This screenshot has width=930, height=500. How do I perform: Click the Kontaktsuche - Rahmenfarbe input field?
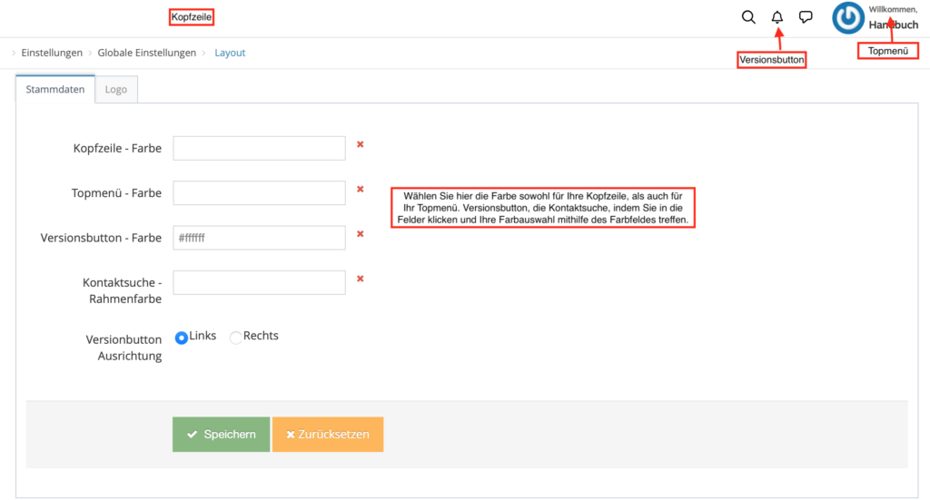pyautogui.click(x=259, y=282)
